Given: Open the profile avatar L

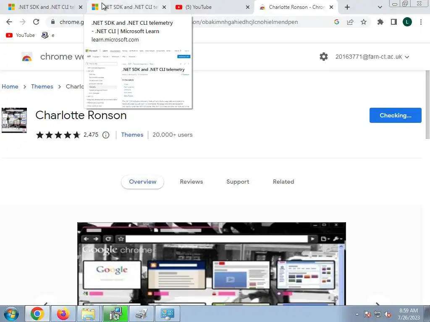Looking at the screenshot, I should (407, 22).
